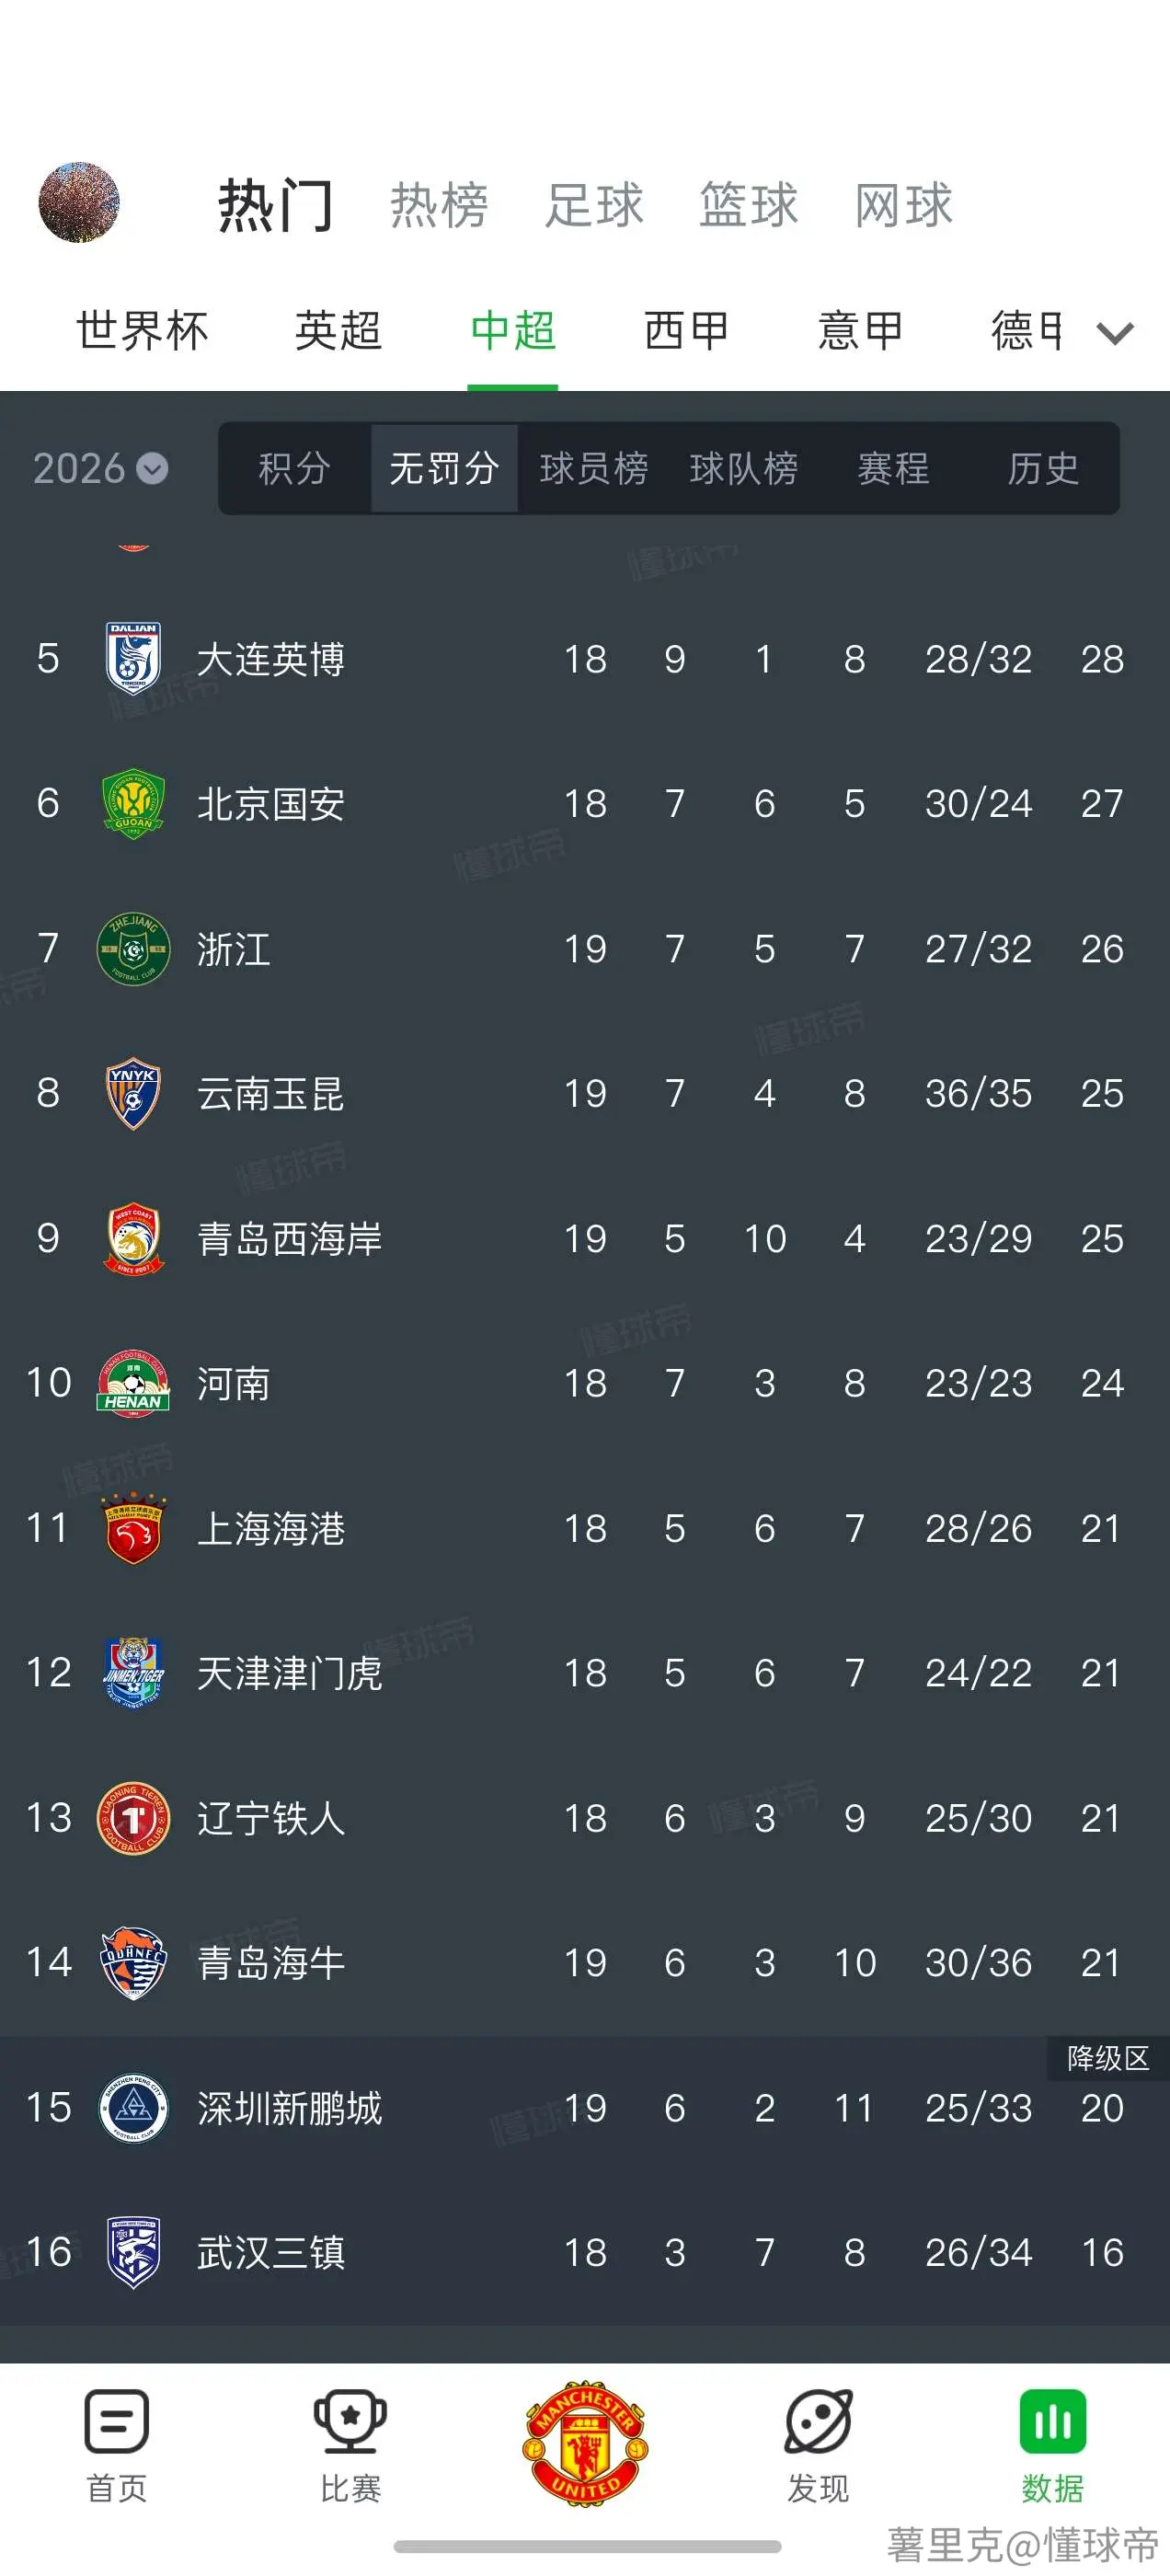1170x2576 pixels.
Task: Open 云南玉昆 team badge
Action: coord(133,1093)
